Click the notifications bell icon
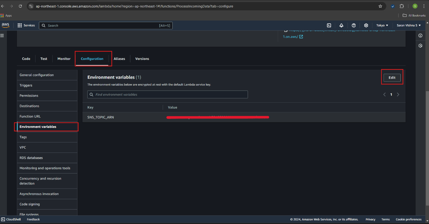 click(x=341, y=26)
